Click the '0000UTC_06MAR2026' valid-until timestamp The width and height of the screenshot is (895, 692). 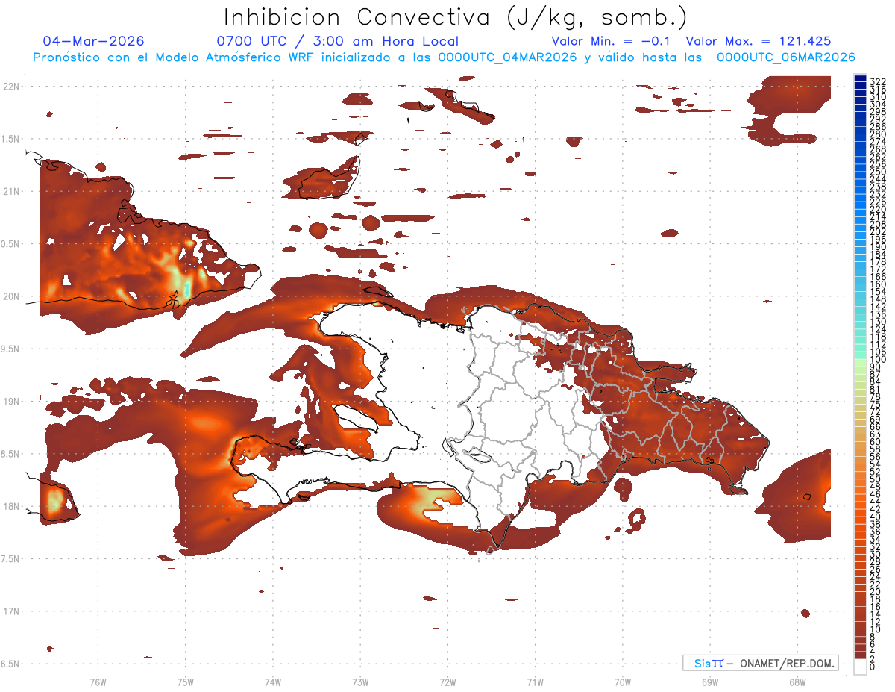pos(786,57)
